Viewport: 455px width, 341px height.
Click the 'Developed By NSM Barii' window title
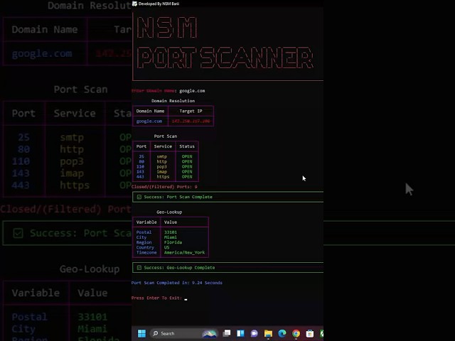[x=159, y=4]
